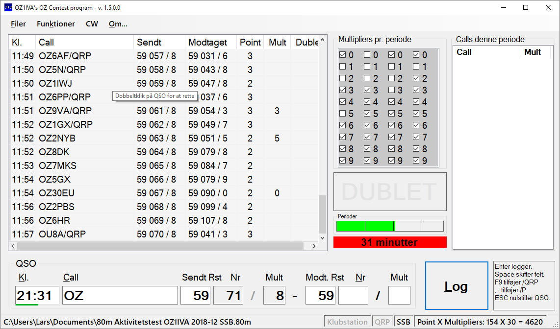The width and height of the screenshot is (560, 329).
Task: Click the Mult header in Calls denne periode
Action: pyautogui.click(x=535, y=52)
